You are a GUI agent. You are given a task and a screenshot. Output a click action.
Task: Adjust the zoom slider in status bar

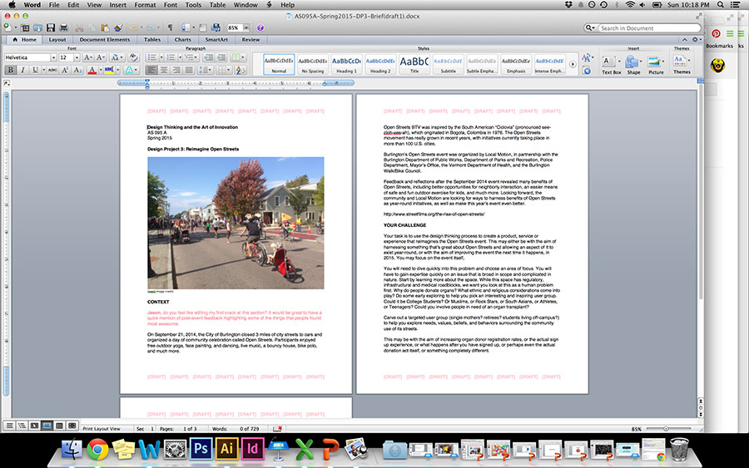coord(666,428)
